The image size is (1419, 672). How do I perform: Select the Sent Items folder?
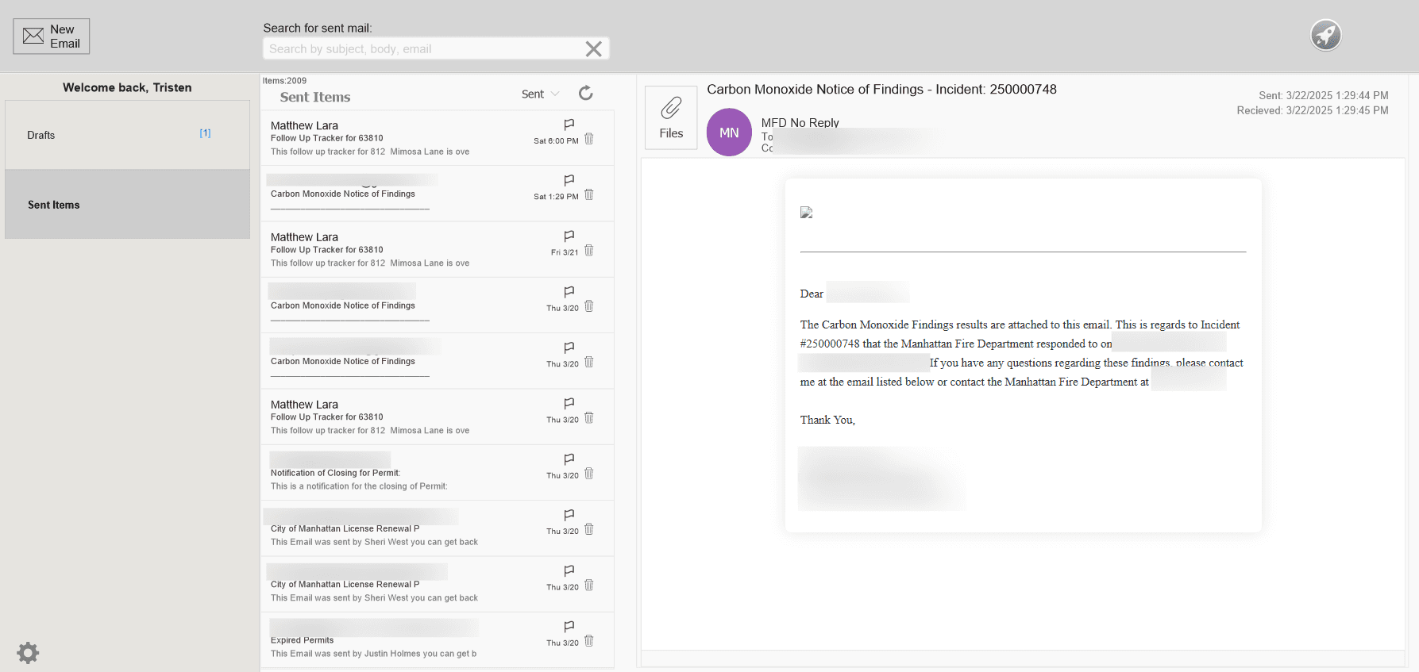click(x=127, y=205)
